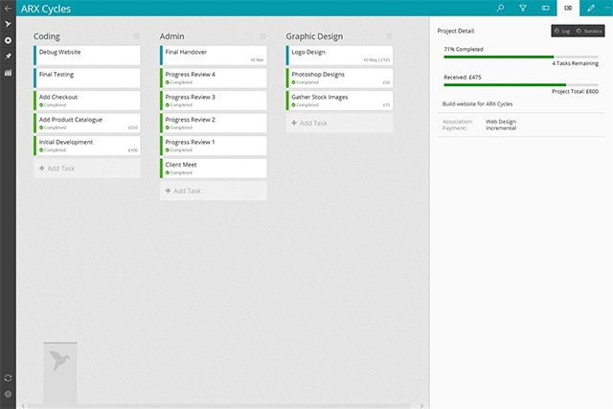Click the sync refresh icon
613x409 pixels.
point(8,378)
